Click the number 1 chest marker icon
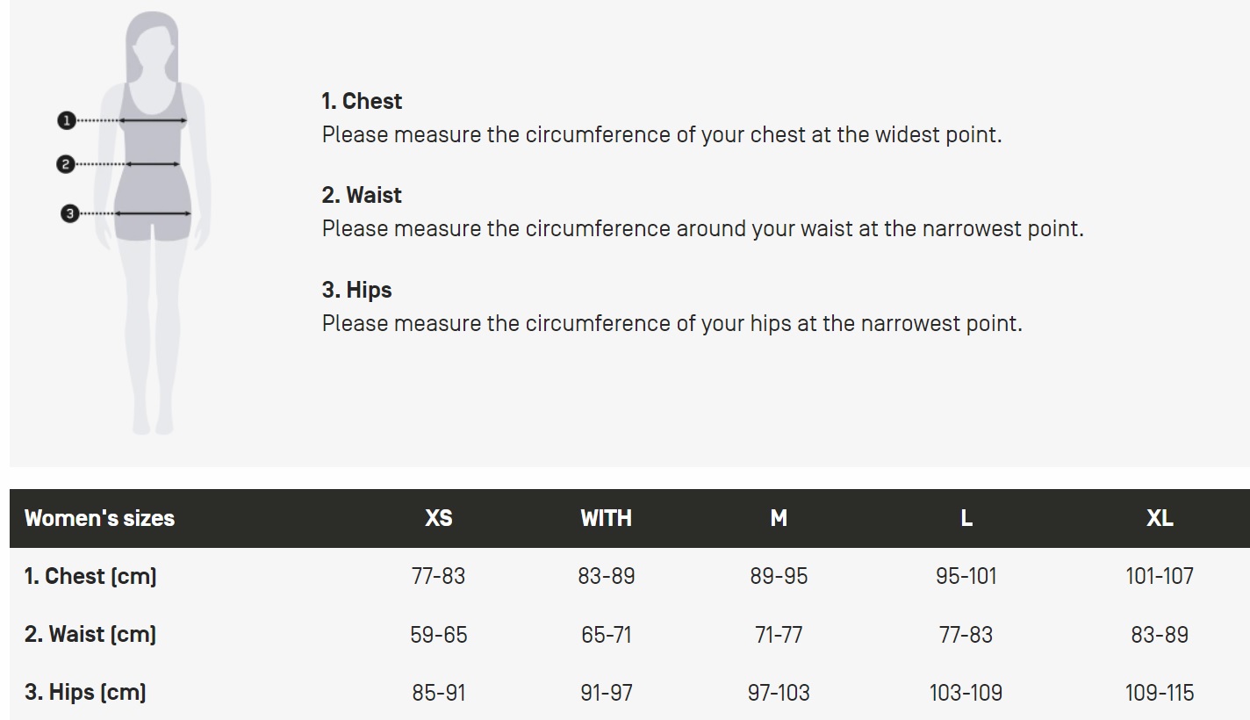 pos(67,120)
